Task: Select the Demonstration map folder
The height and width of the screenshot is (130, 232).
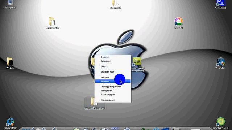Action: tap(94, 103)
